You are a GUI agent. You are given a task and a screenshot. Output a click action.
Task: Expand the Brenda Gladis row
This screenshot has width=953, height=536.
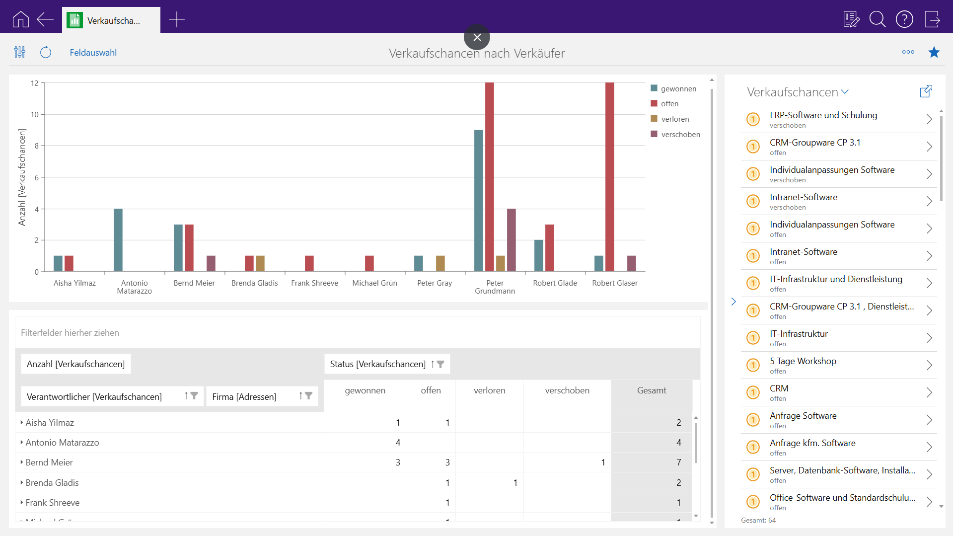[x=22, y=482]
